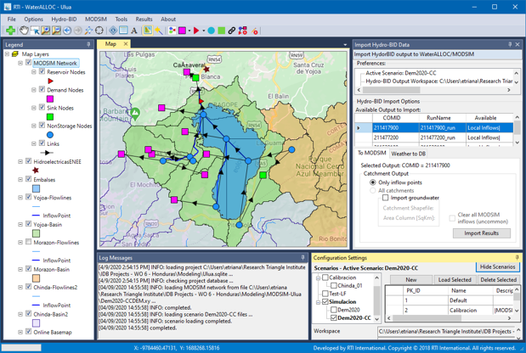Click the full extent crosshair circle icon
Screen dimensions: 526x353
(99, 31)
